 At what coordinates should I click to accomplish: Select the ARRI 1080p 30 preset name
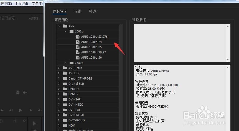tap(91, 58)
